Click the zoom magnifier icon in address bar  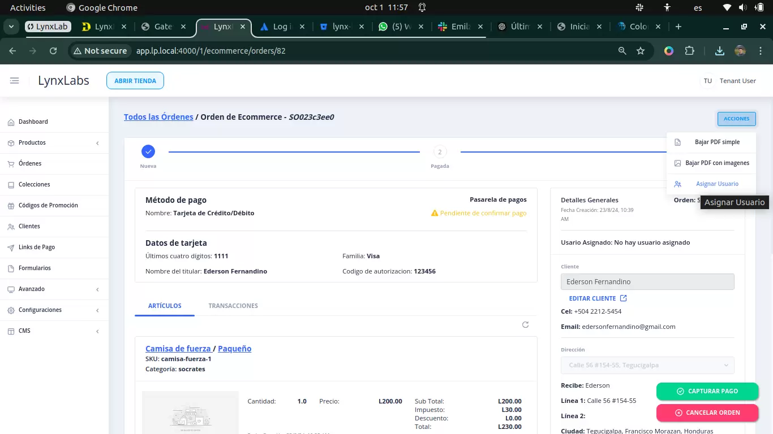[x=622, y=51]
